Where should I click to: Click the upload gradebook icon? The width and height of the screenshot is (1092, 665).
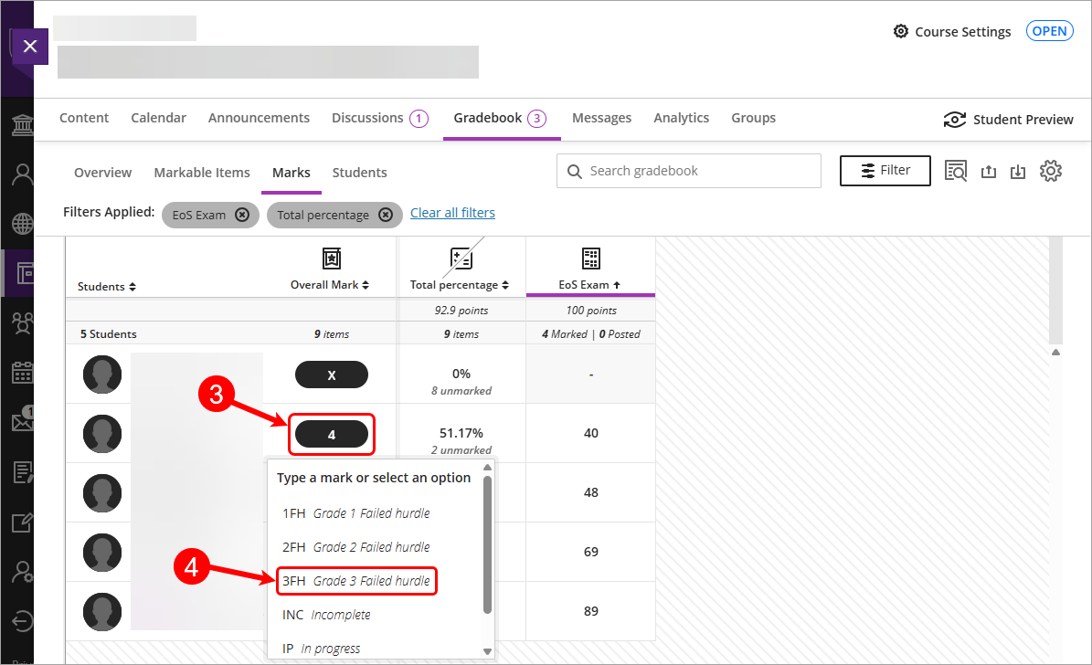pos(988,172)
